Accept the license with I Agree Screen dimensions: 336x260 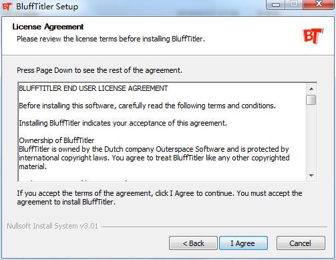click(x=243, y=243)
